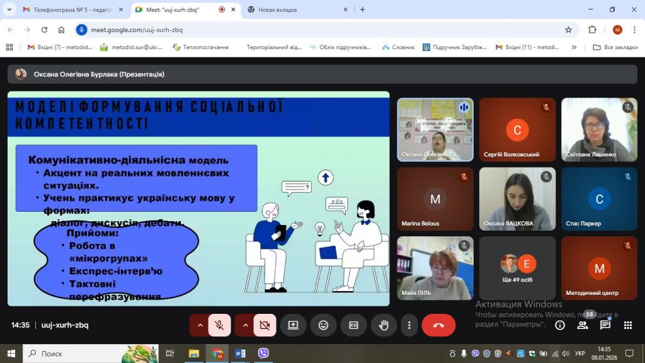Show the participants list

[583, 325]
